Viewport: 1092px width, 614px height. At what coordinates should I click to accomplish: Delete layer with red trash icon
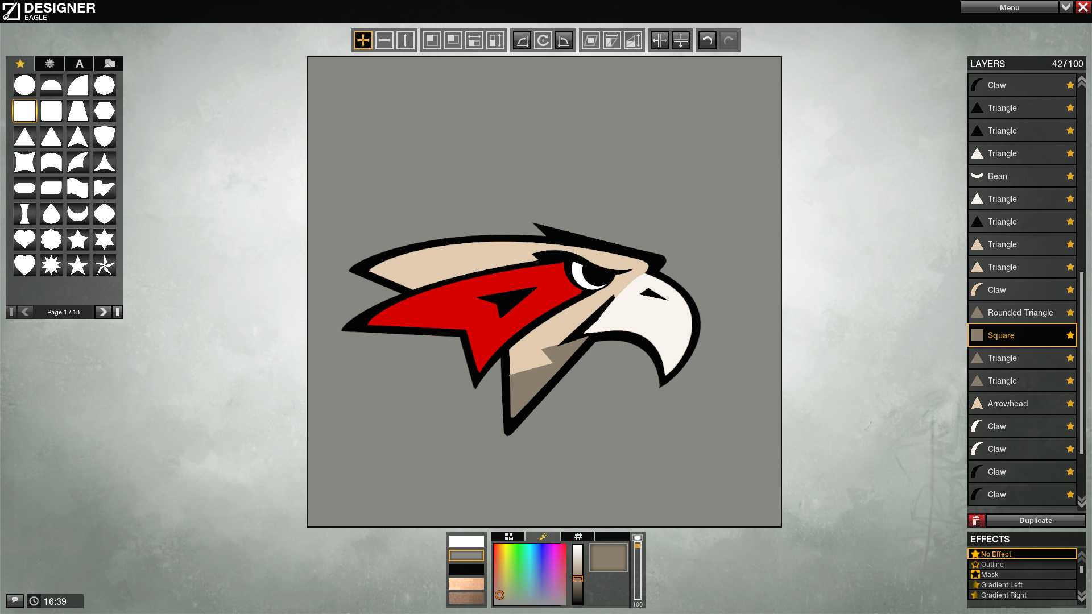976,520
